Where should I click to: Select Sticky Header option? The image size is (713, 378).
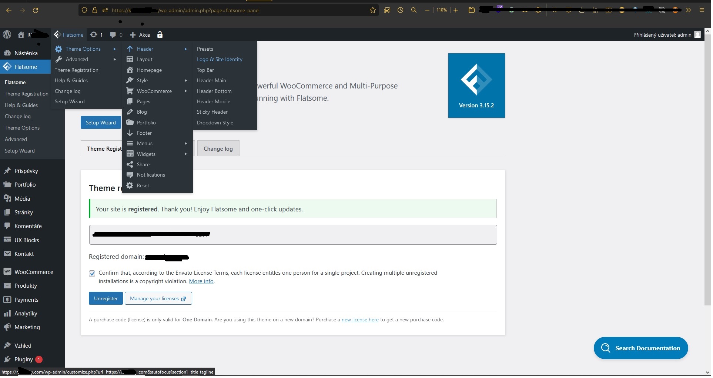(x=213, y=112)
